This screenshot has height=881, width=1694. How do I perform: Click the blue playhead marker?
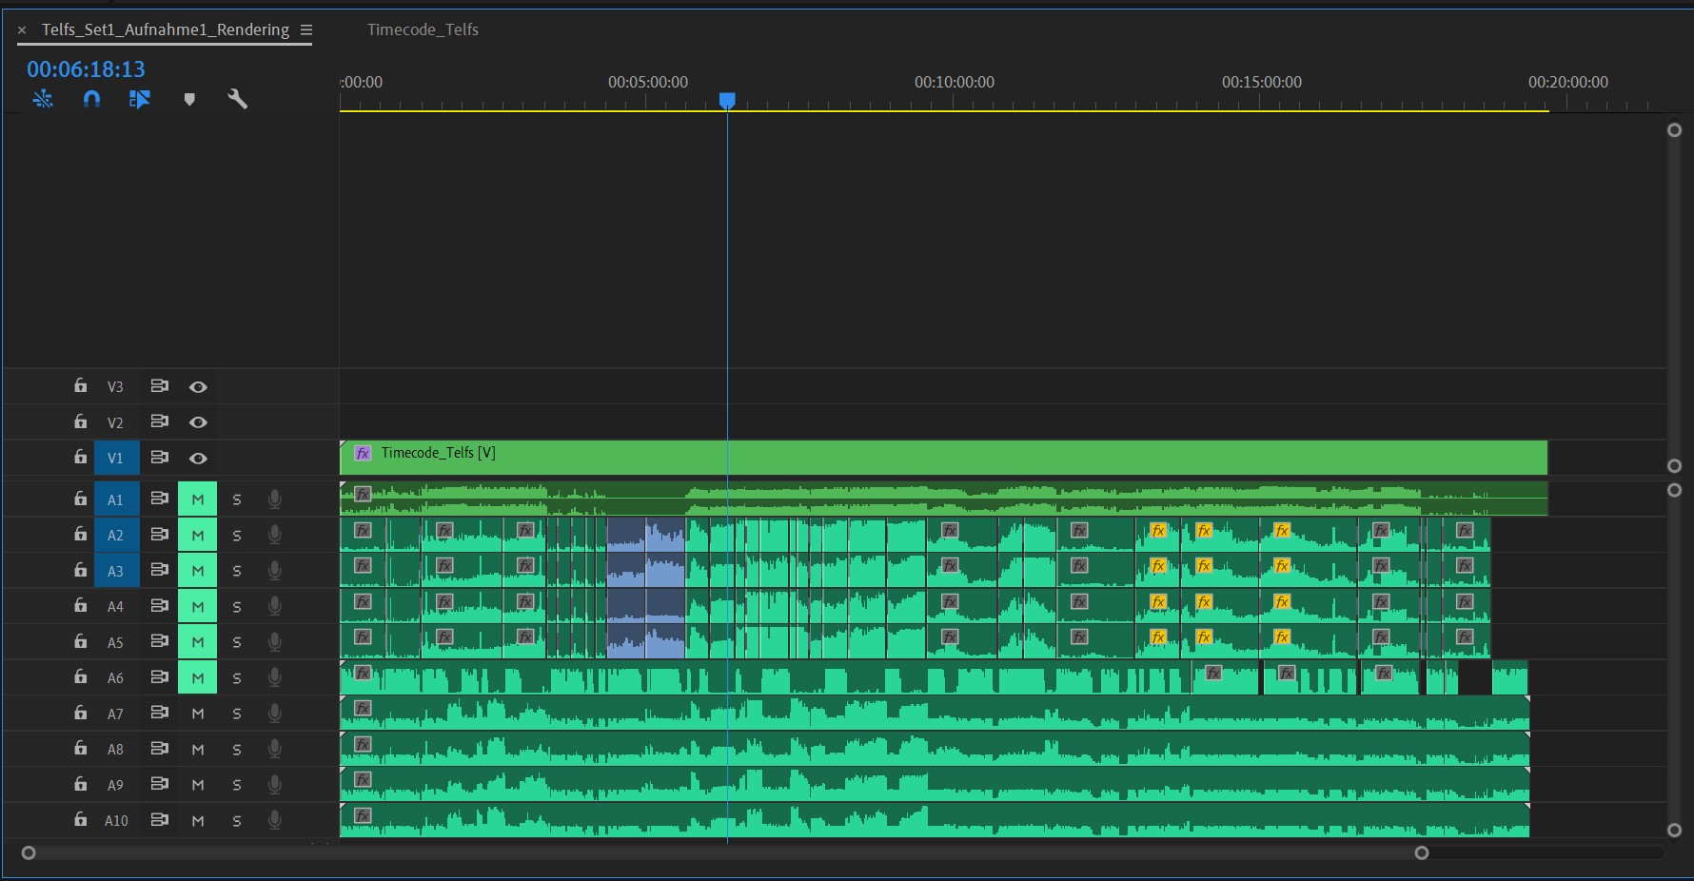tap(727, 100)
